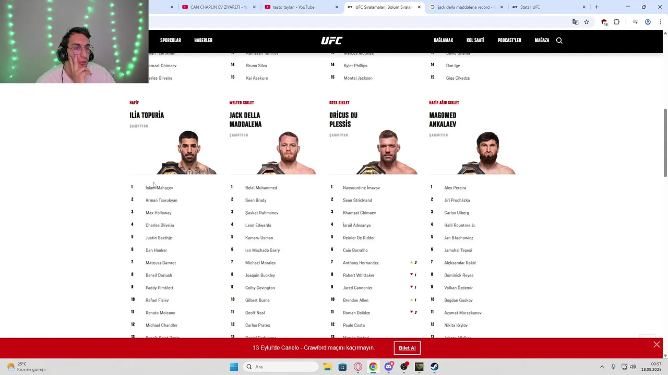
Task: Open Colby Covington's fighter link
Action: click(260, 288)
